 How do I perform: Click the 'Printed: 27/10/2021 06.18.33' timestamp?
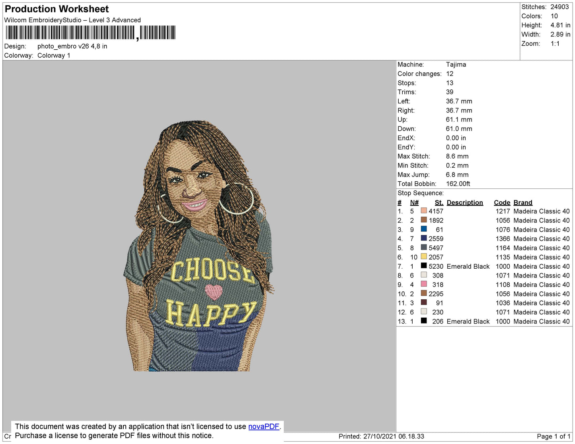coord(381,436)
